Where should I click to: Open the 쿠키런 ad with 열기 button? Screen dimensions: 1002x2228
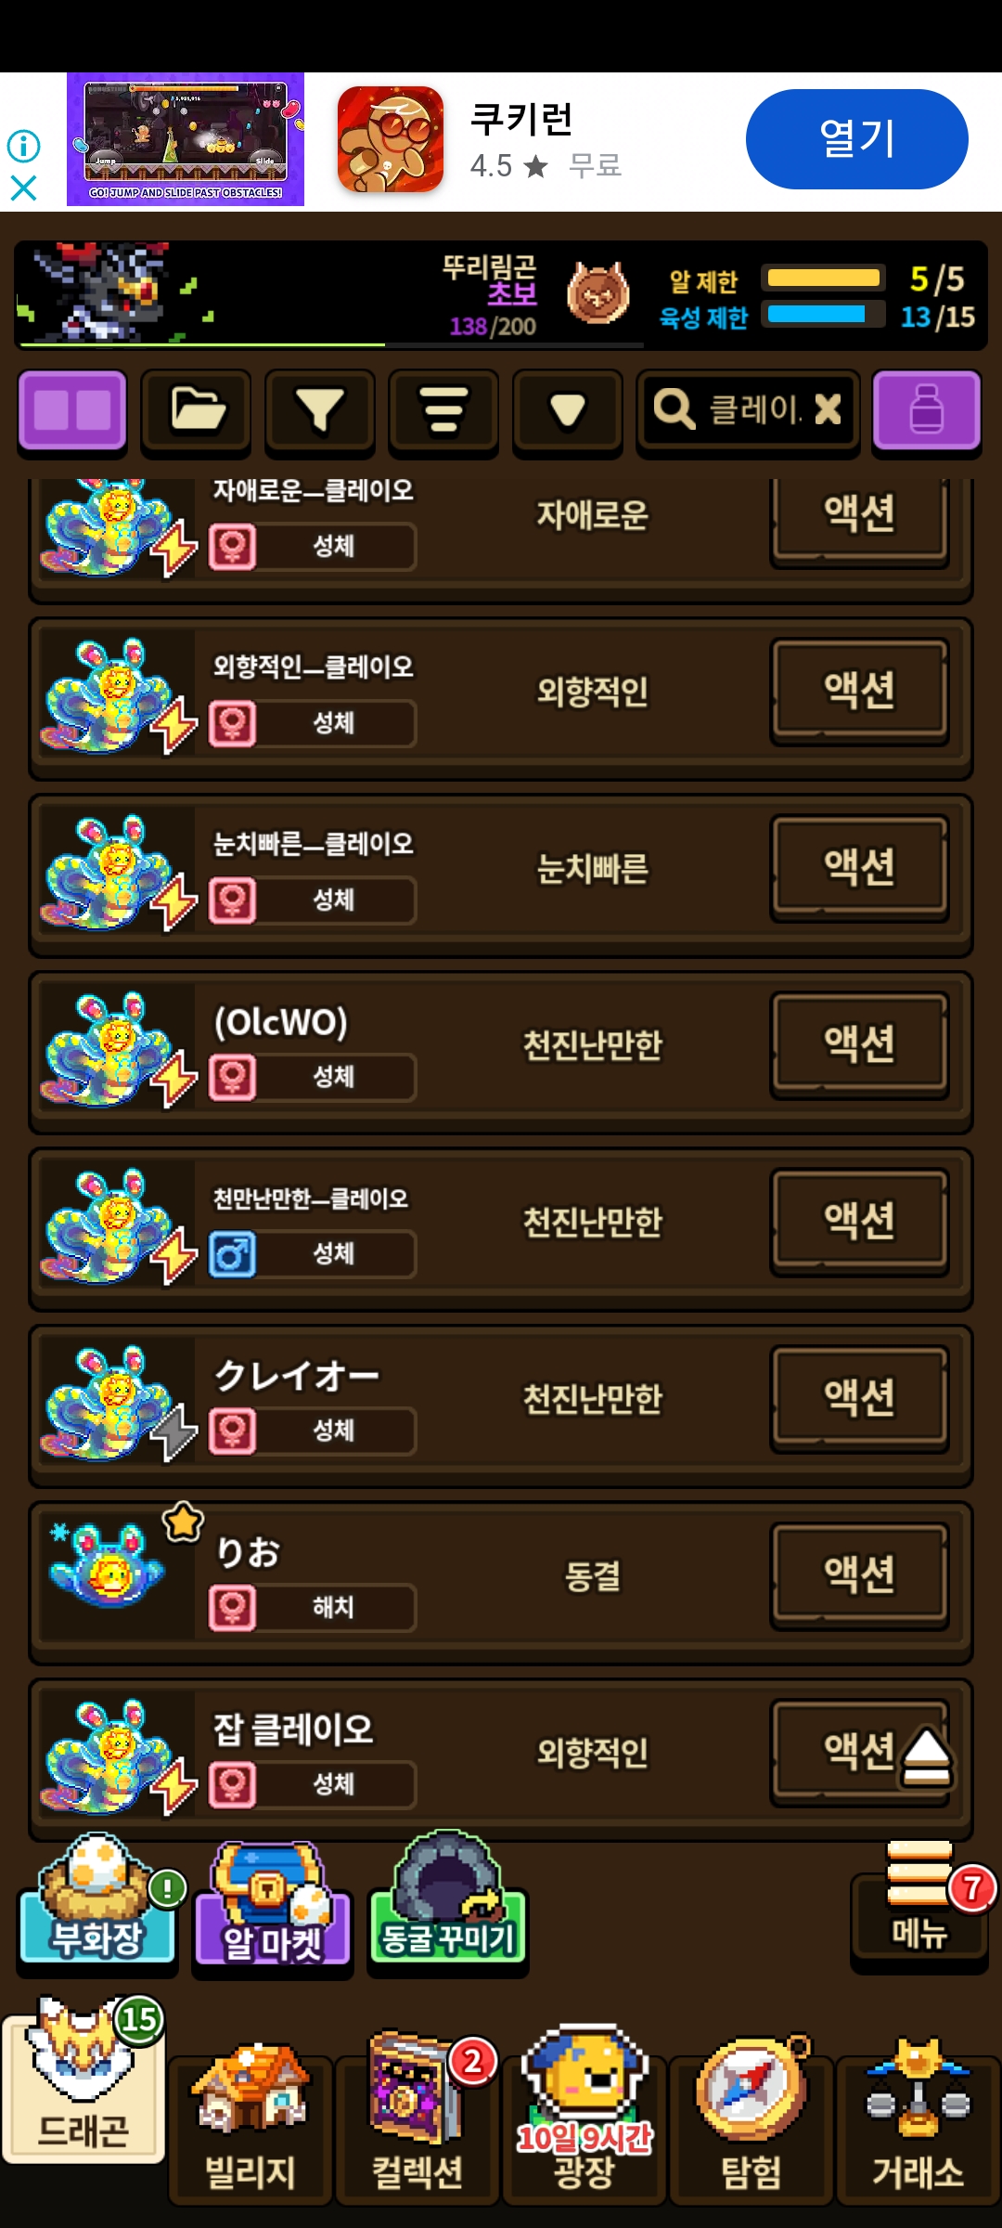point(856,139)
